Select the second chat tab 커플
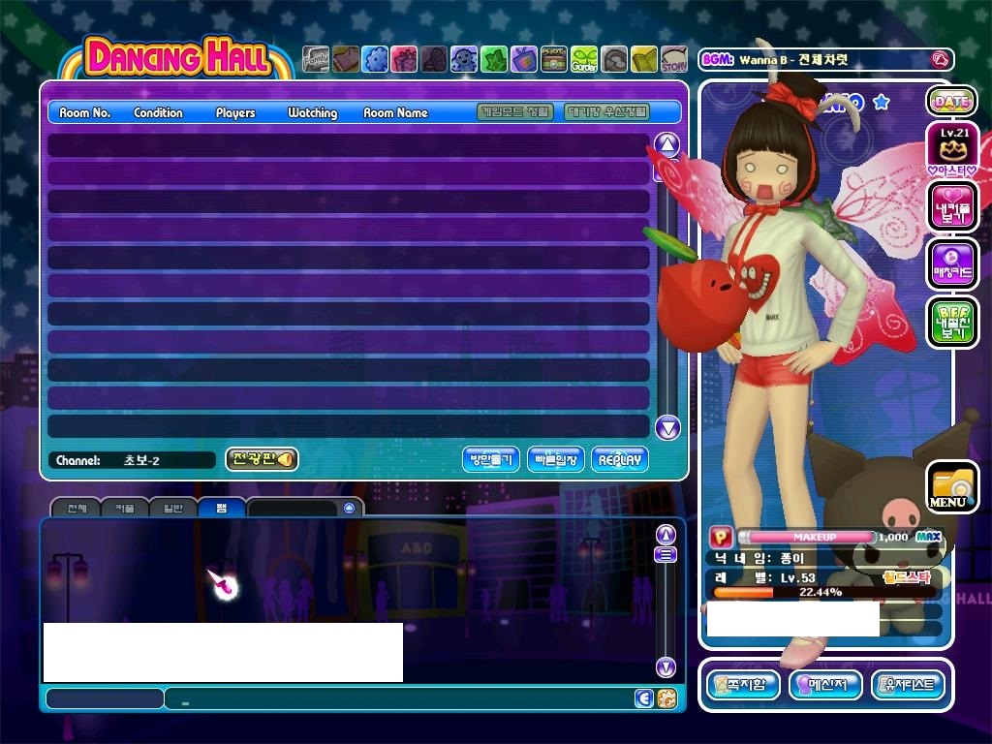 (125, 508)
